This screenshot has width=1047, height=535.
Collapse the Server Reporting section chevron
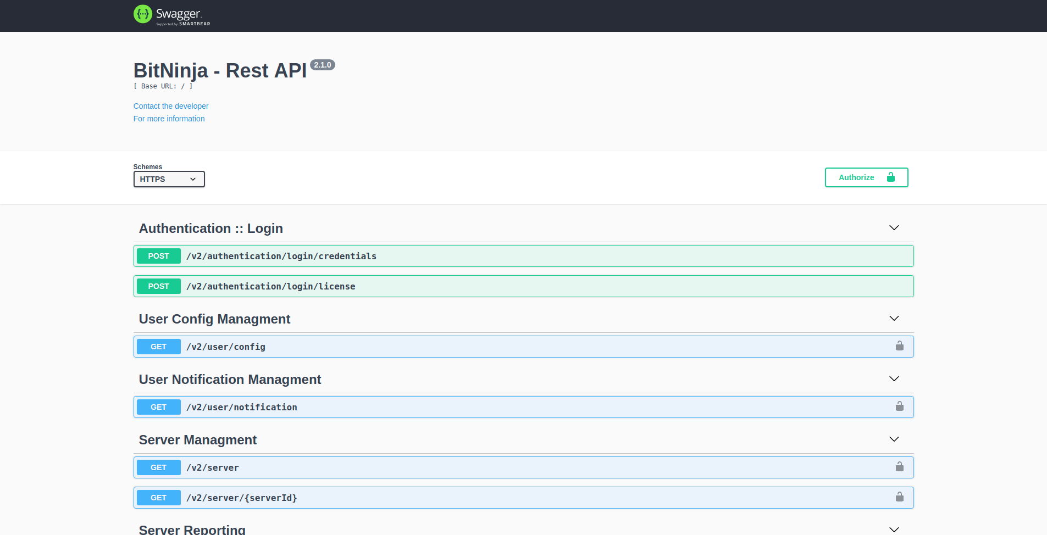click(x=894, y=530)
